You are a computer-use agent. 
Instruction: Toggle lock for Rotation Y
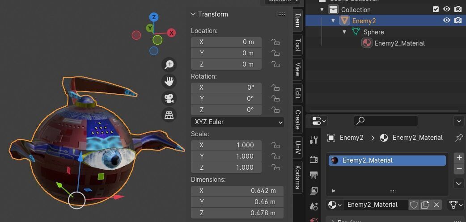click(x=275, y=99)
